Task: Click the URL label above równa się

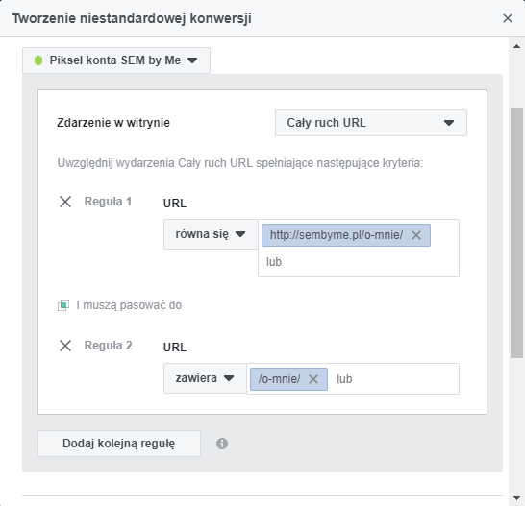Action: pos(175,204)
